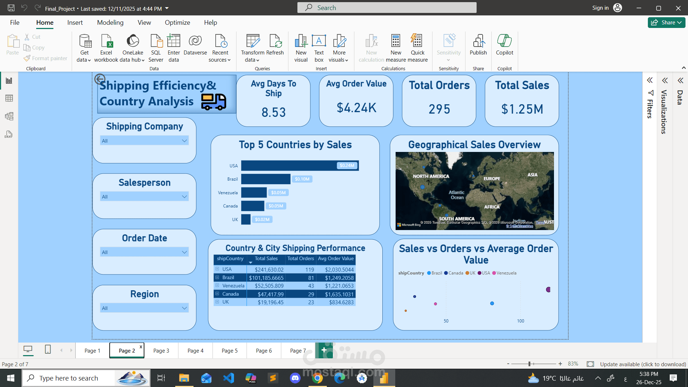Open the Shipping Company slicer dropdown
Screen dimensions: 688x387
coord(184,141)
